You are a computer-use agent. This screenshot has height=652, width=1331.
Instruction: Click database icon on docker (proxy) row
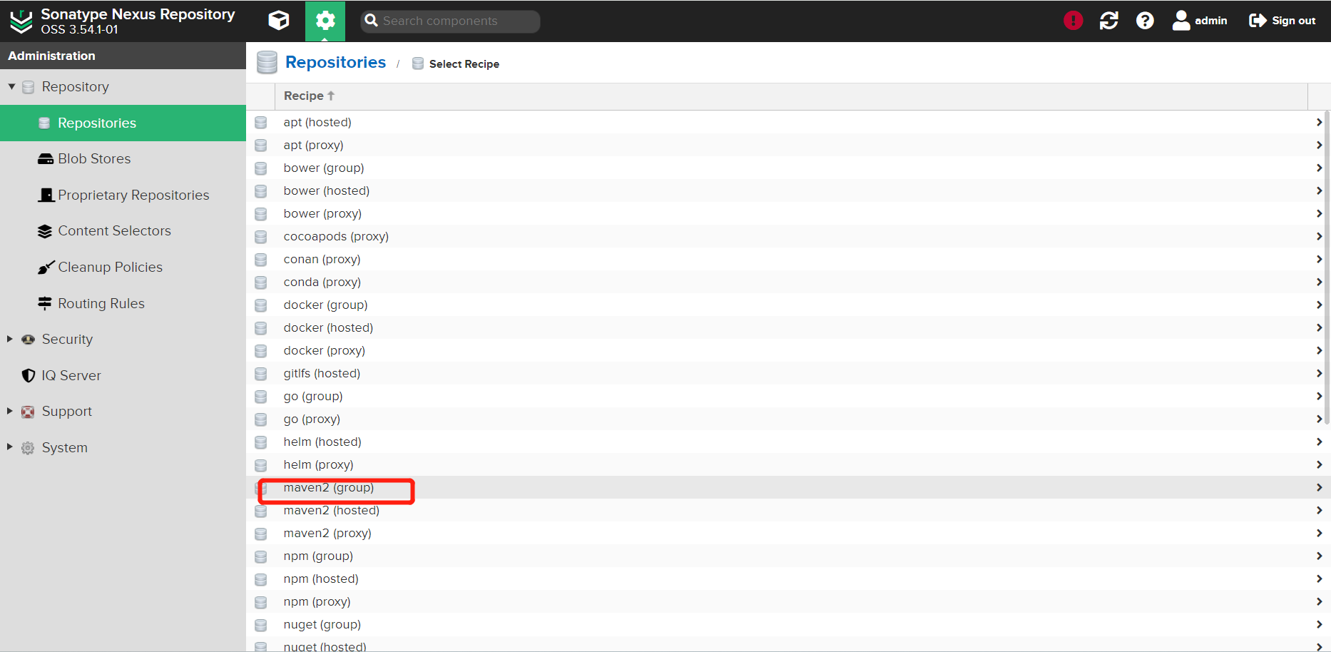pyautogui.click(x=261, y=351)
